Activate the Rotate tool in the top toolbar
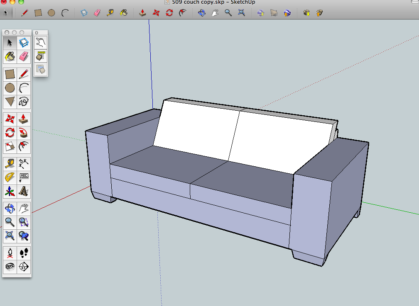Image resolution: width=419 pixels, height=306 pixels. (x=169, y=13)
